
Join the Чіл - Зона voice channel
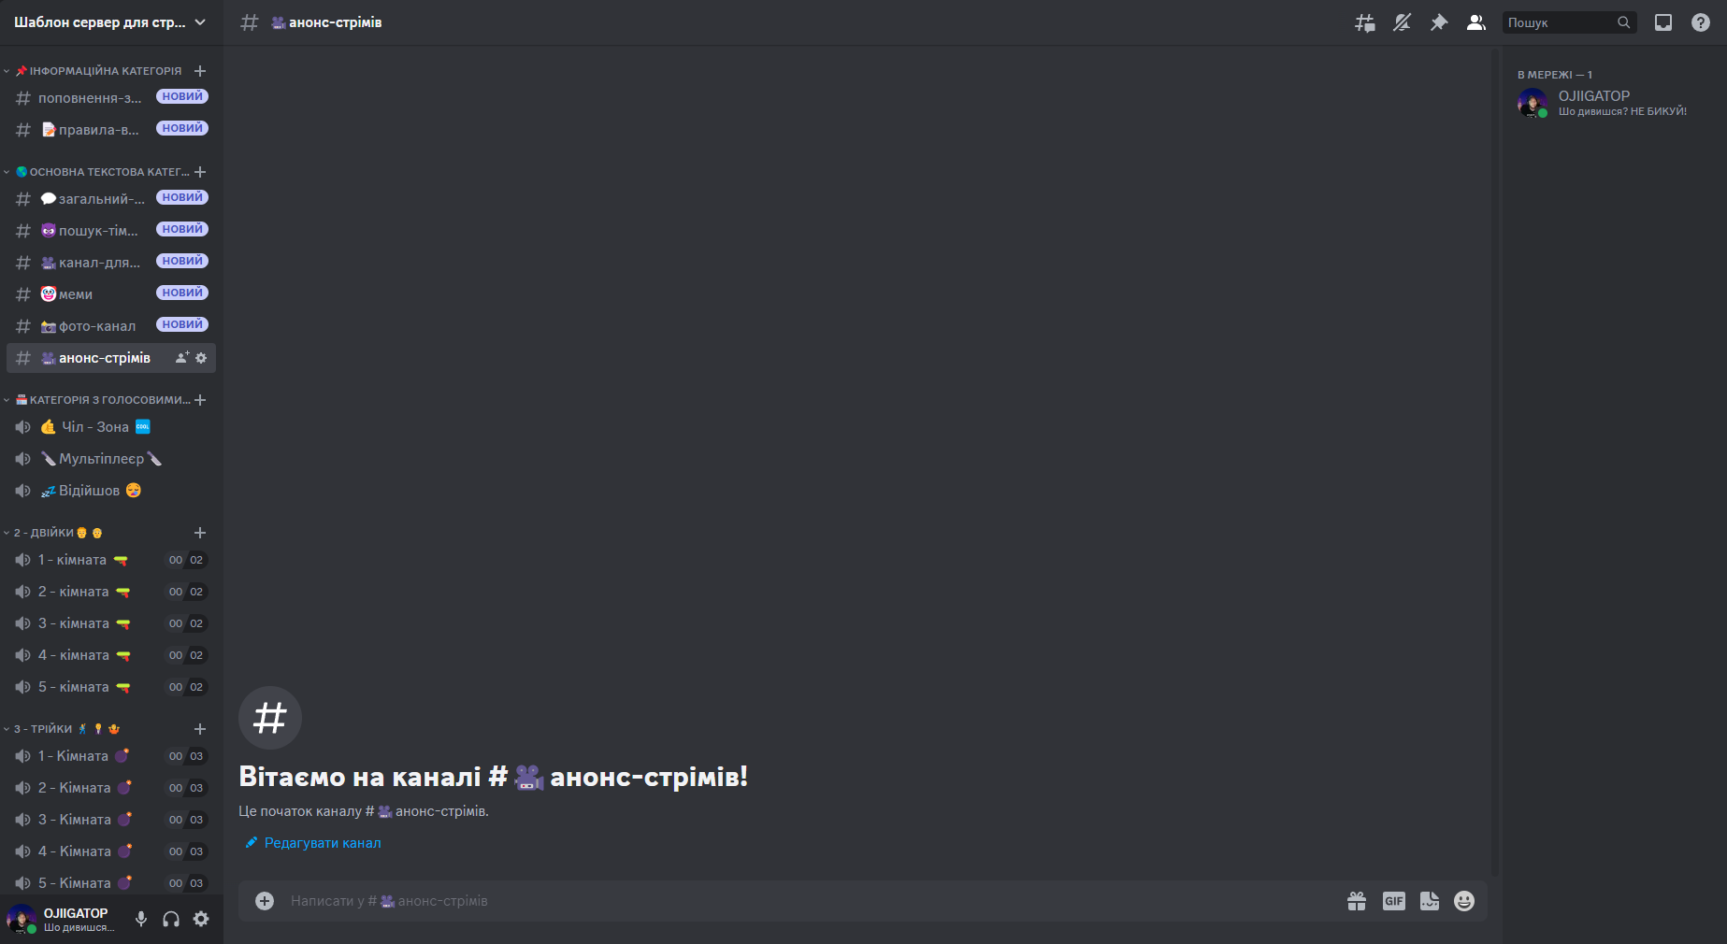tap(111, 427)
